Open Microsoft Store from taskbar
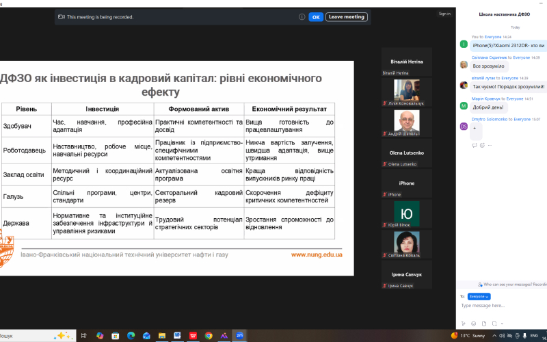This screenshot has width=547, height=342. (x=115, y=336)
